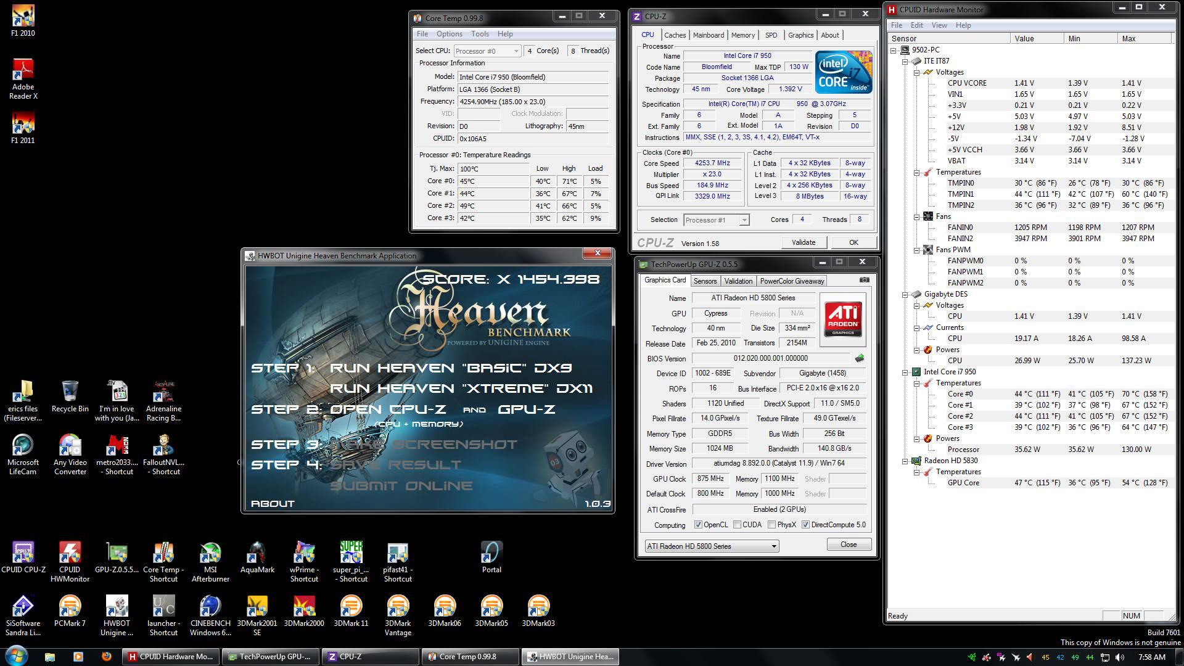Open SiSoftware Sandra desktop icon
This screenshot has width=1184, height=666.
pyautogui.click(x=23, y=615)
